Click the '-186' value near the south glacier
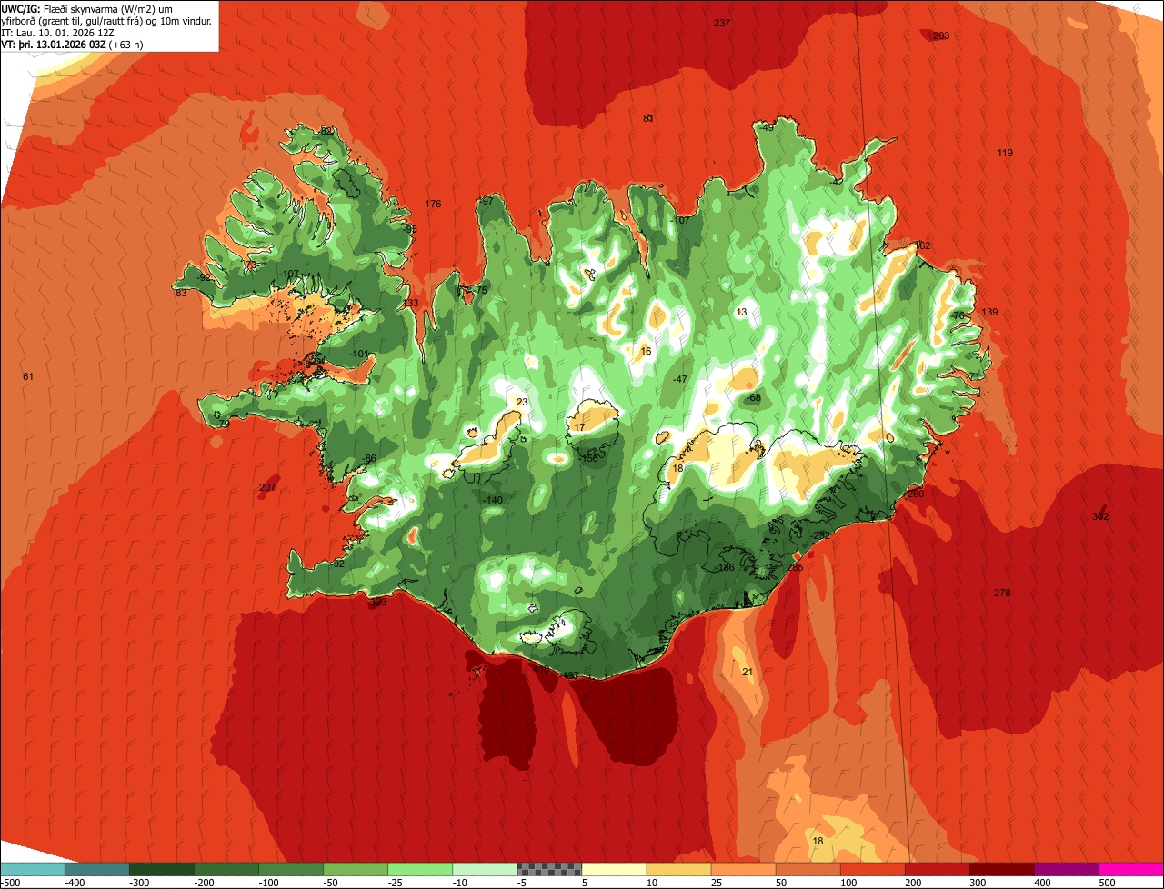Screen dimensions: 1164x889 tap(725, 567)
